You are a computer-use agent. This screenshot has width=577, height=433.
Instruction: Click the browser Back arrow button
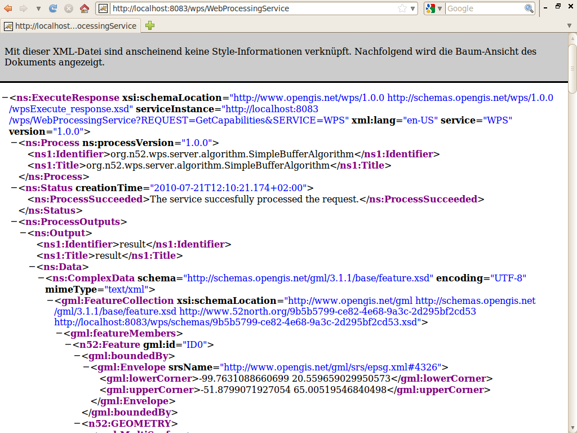(8, 8)
